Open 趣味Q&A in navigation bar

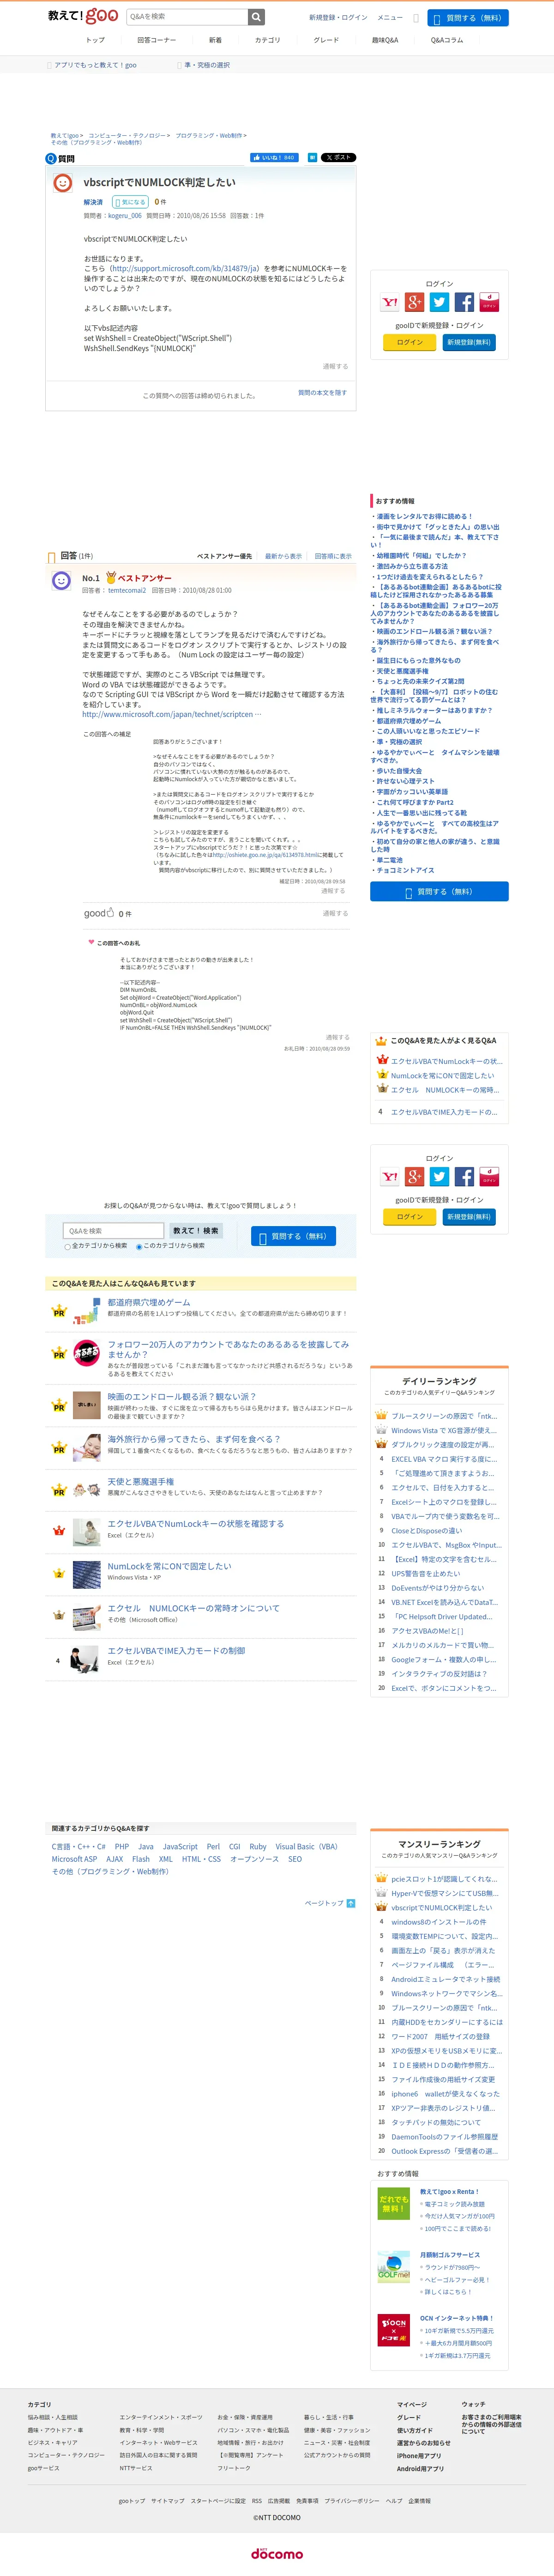click(x=385, y=40)
